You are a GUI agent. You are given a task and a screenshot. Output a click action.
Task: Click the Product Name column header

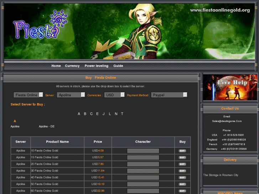click(x=57, y=142)
